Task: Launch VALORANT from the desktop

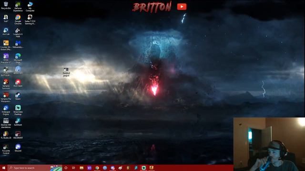Action: click(18, 135)
